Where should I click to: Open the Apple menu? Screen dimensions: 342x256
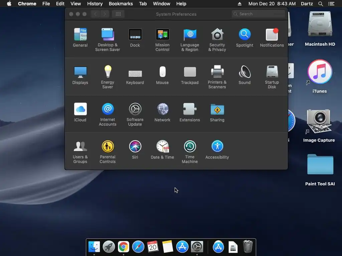[x=9, y=4]
